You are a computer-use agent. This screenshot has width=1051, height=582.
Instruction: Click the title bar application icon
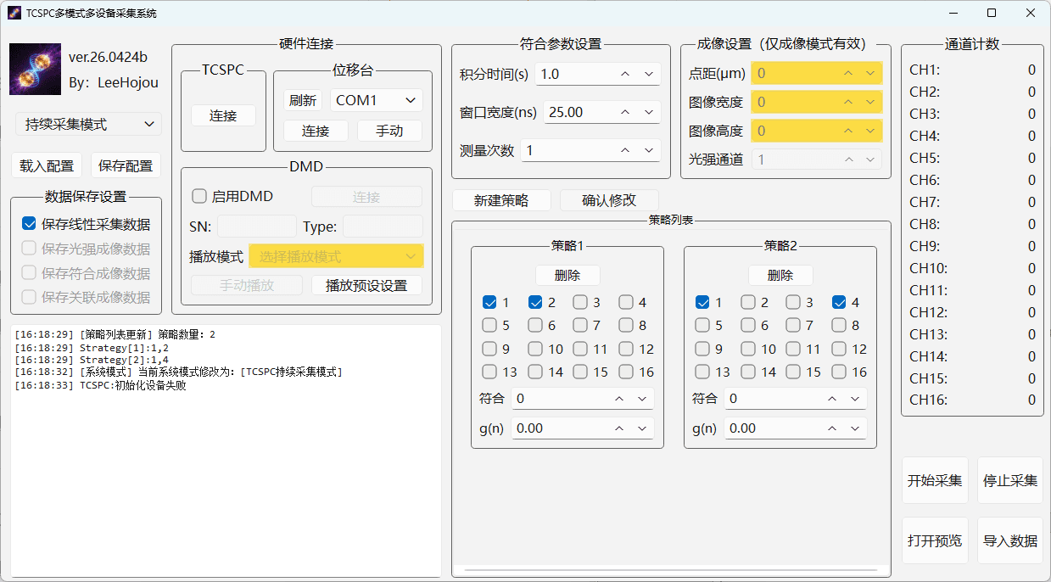pos(14,13)
